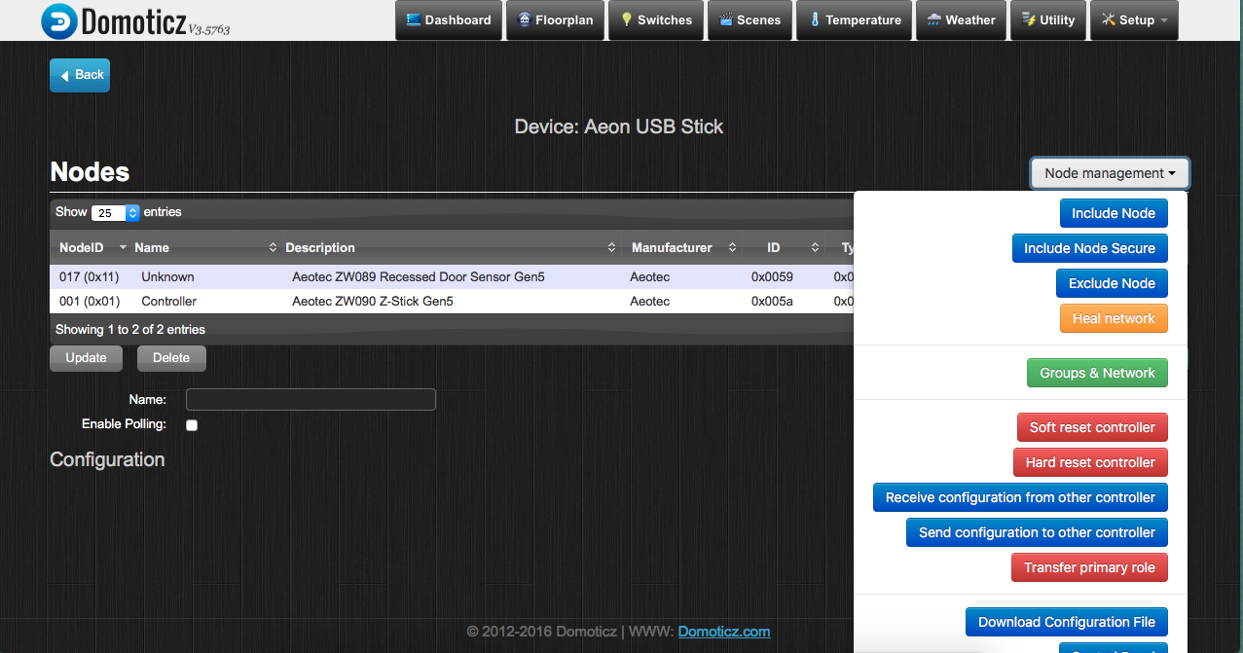Viewport: 1243px width, 653px height.
Task: Click Transfer primary role
Action: [1089, 567]
